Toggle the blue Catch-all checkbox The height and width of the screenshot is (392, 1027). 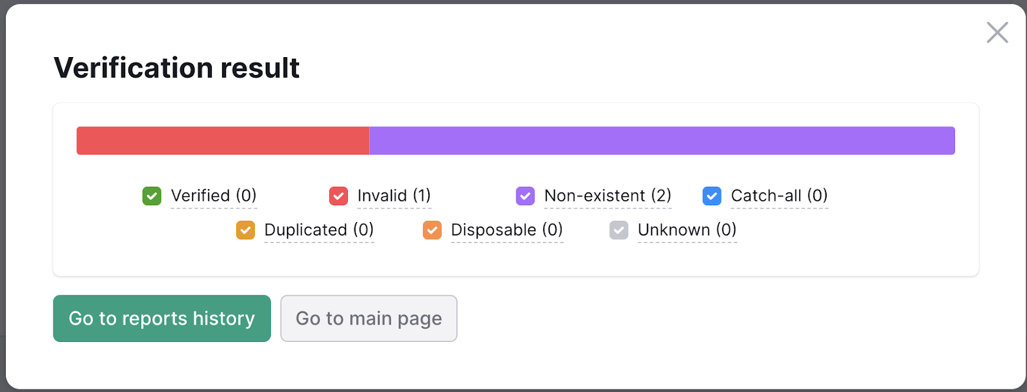[x=712, y=196]
